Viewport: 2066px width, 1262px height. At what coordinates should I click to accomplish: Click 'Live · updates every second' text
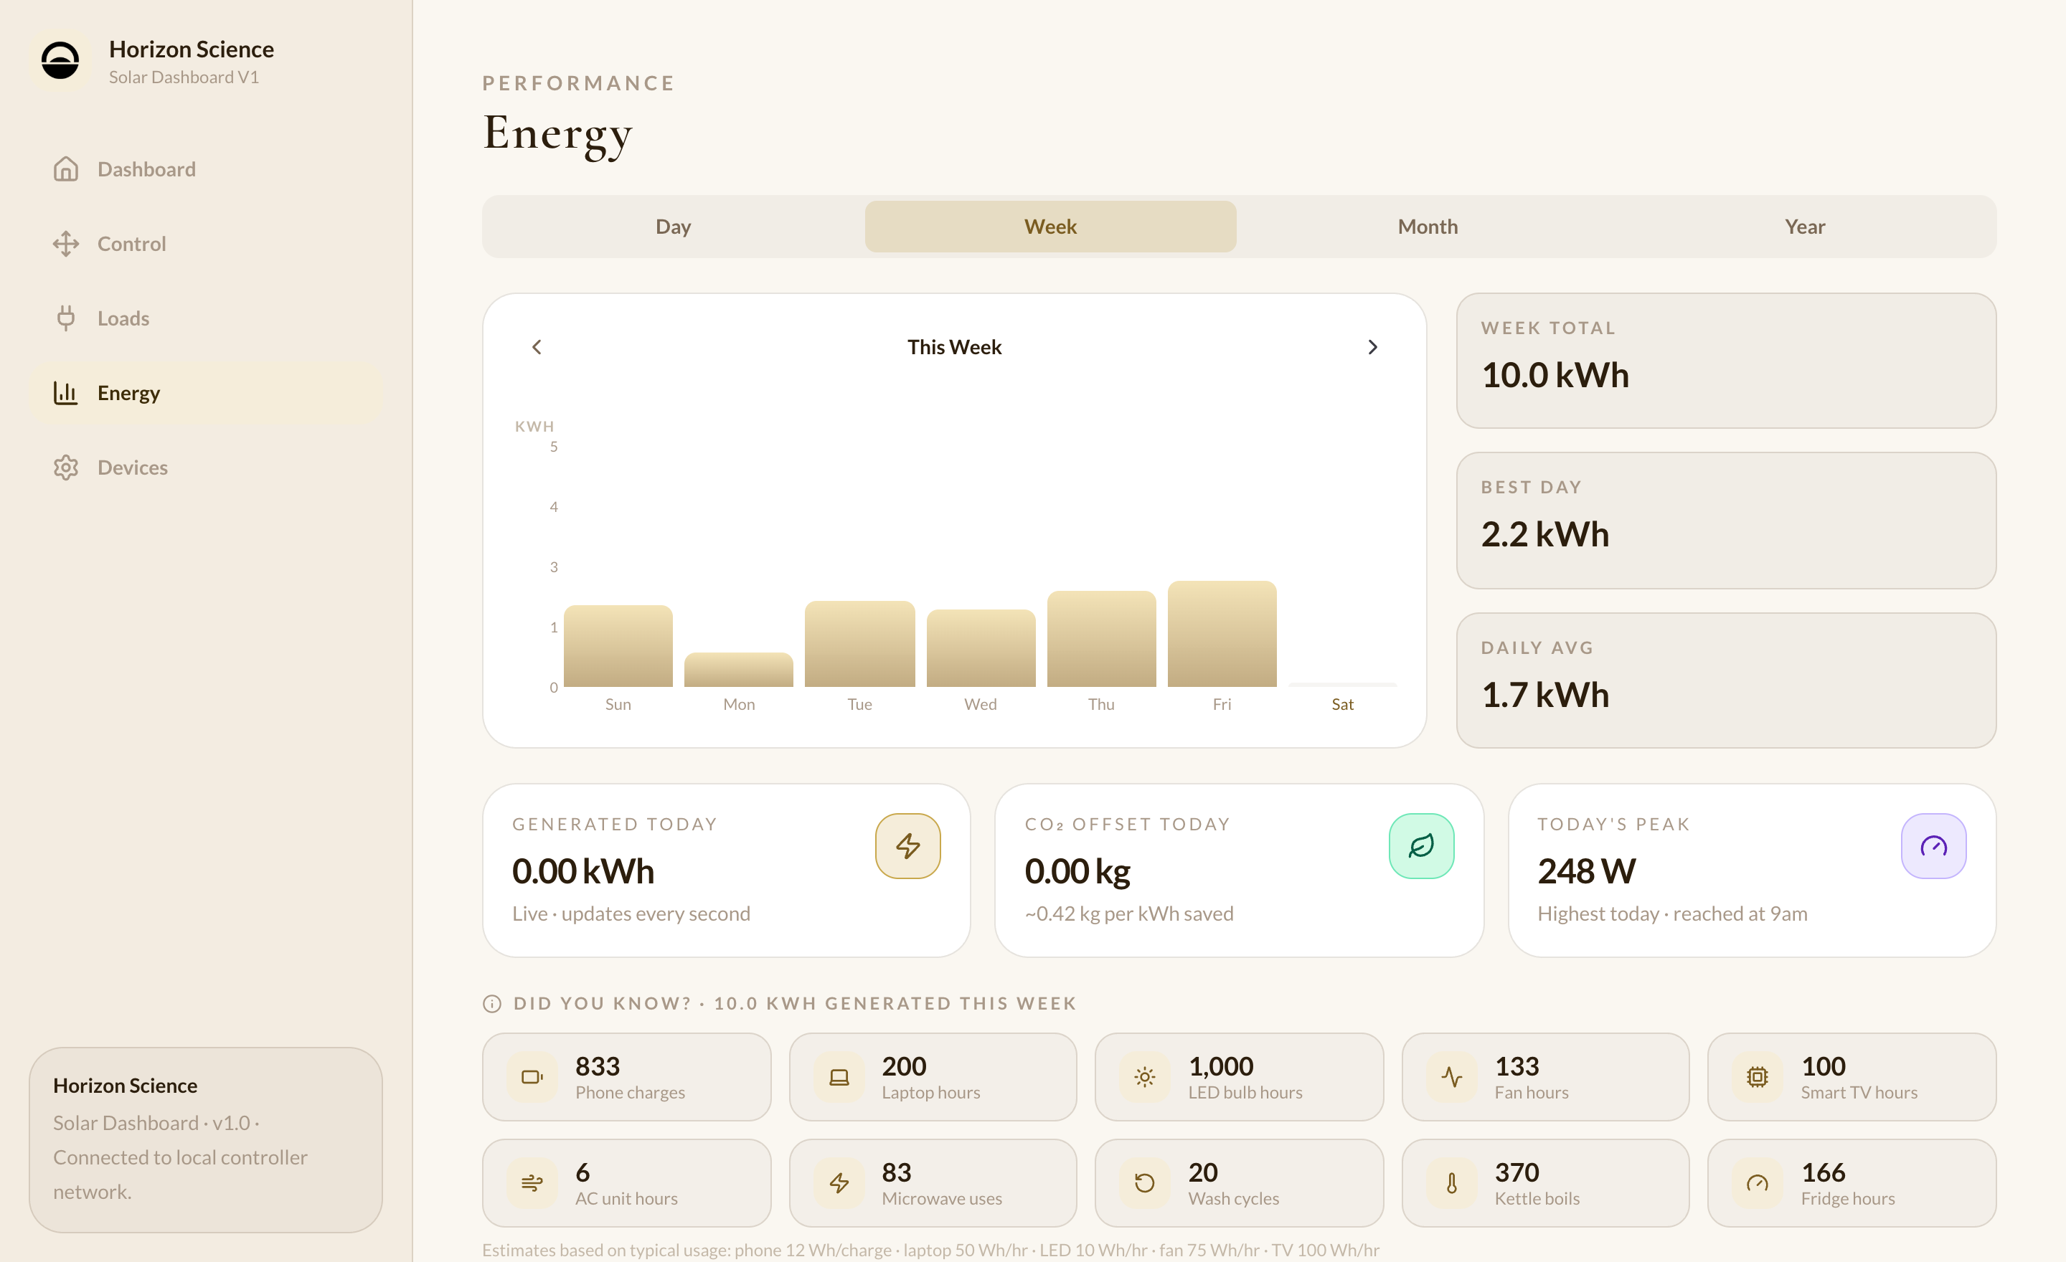click(631, 914)
